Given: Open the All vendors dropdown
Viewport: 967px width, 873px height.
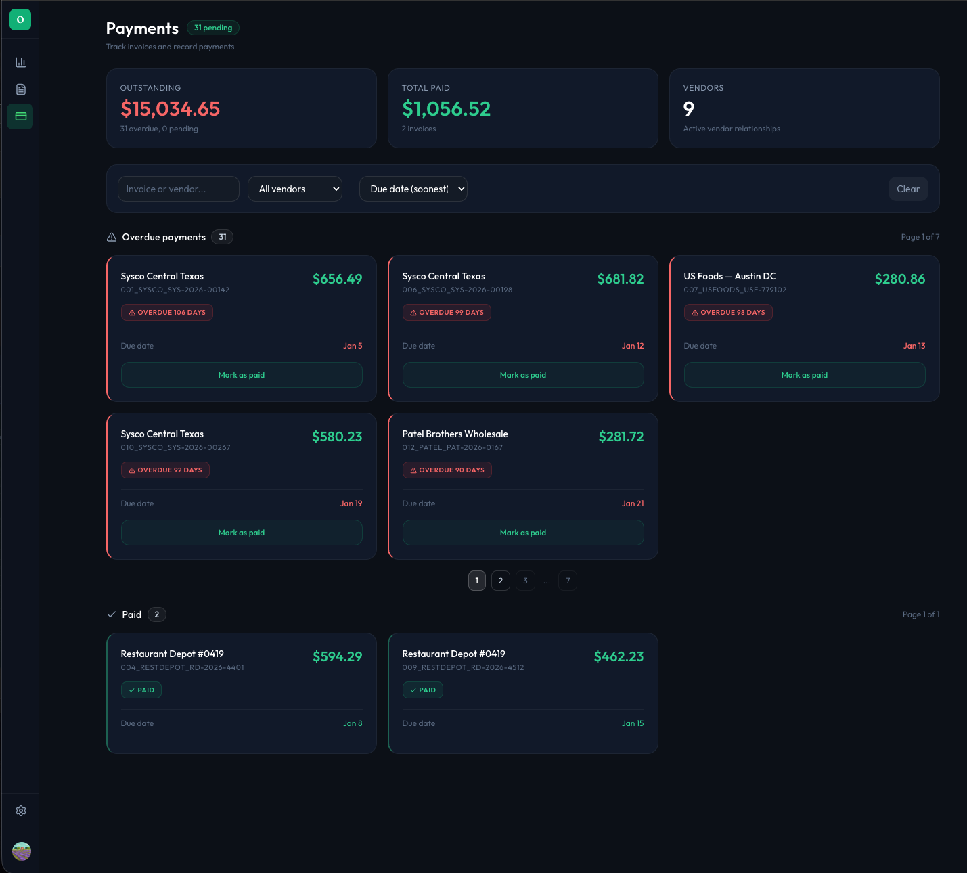Looking at the screenshot, I should click(295, 189).
